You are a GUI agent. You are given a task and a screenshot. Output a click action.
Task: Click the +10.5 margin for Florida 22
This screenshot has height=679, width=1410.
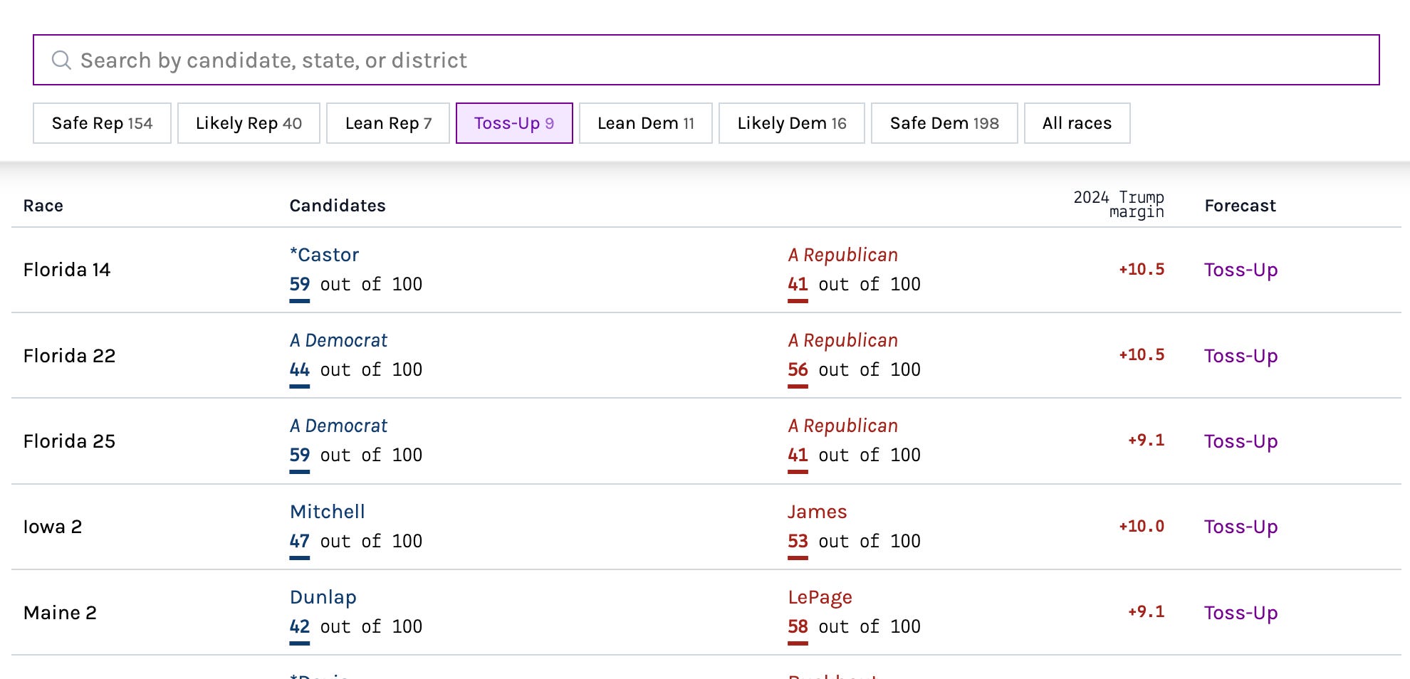pyautogui.click(x=1142, y=354)
